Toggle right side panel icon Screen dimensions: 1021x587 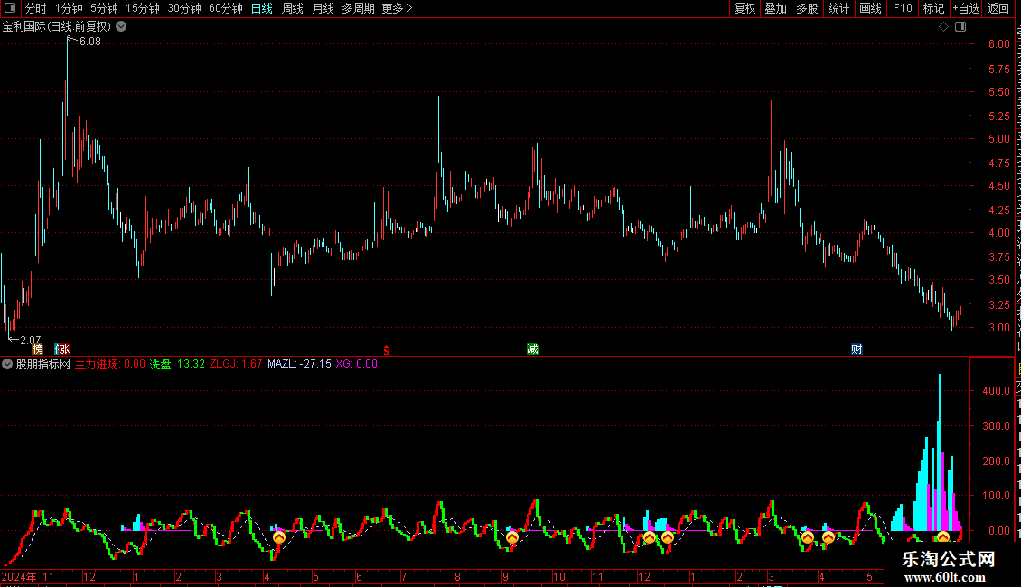[960, 27]
